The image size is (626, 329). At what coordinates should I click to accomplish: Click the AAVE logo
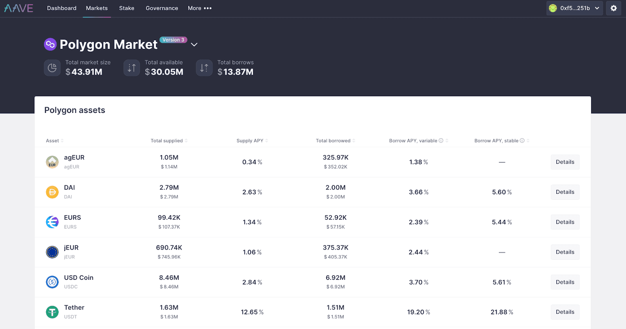point(19,8)
